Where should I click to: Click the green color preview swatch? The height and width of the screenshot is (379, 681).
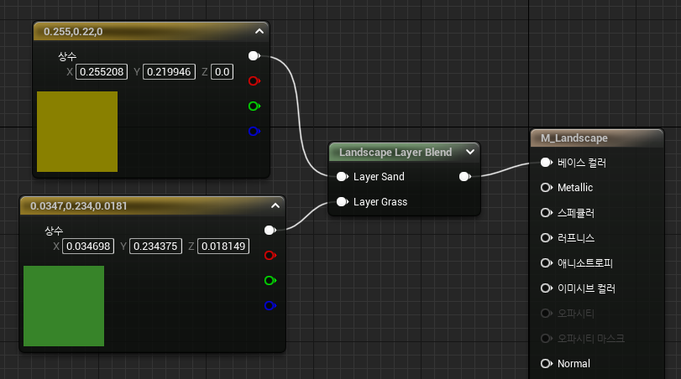[64, 306]
